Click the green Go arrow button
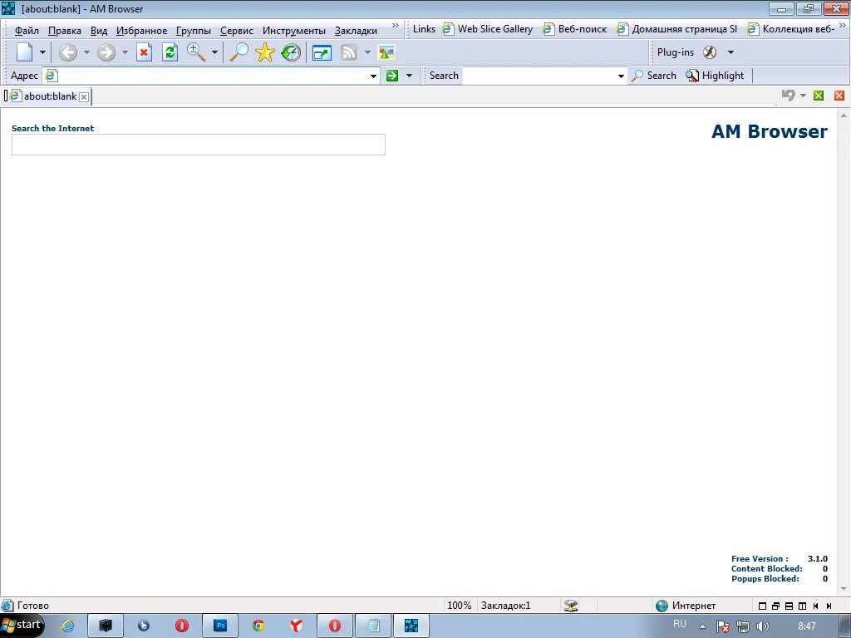The height and width of the screenshot is (638, 851). click(x=392, y=76)
